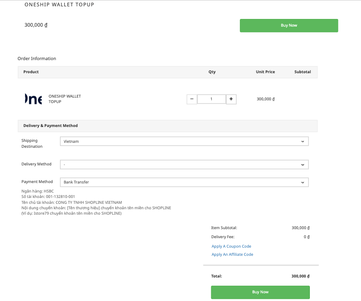Click the Nội dung chuyển khoản instruction line

click(x=96, y=208)
